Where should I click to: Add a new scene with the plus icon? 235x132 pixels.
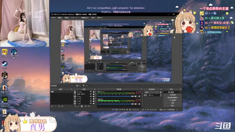[52, 106]
